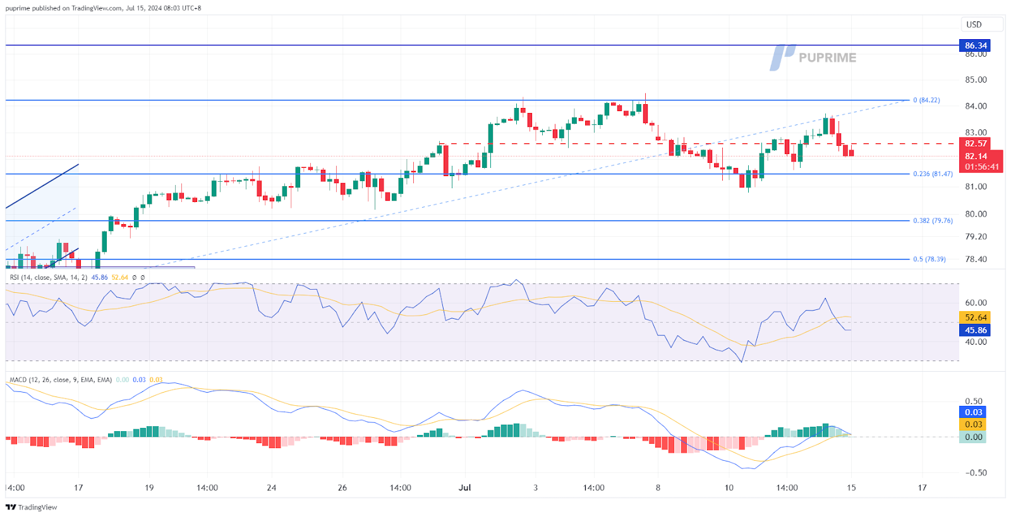Click the 15 date label on time axis
The height and width of the screenshot is (517, 1011).
click(x=851, y=487)
